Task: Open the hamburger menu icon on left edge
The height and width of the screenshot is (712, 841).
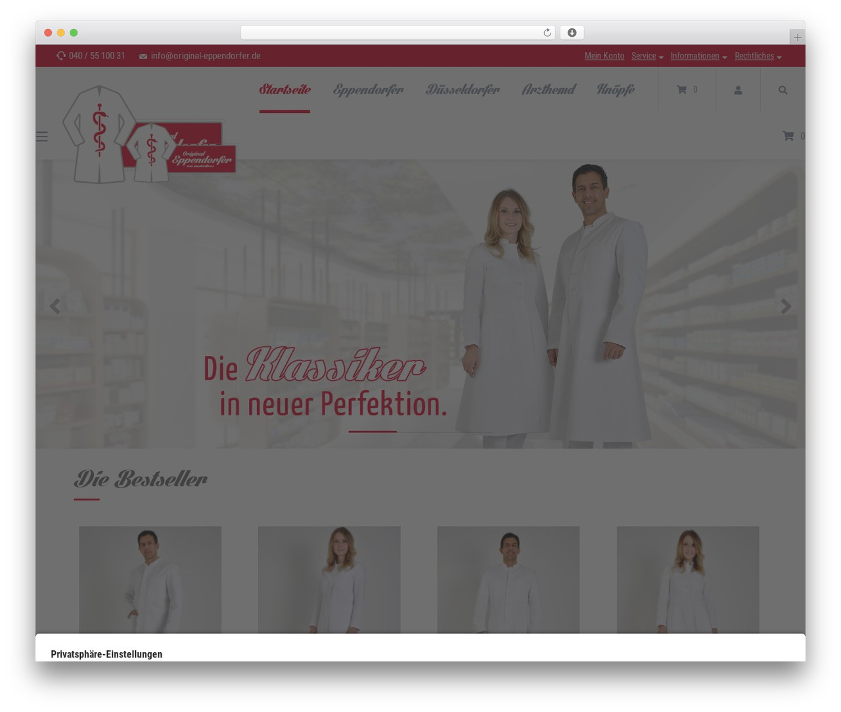Action: [x=42, y=136]
